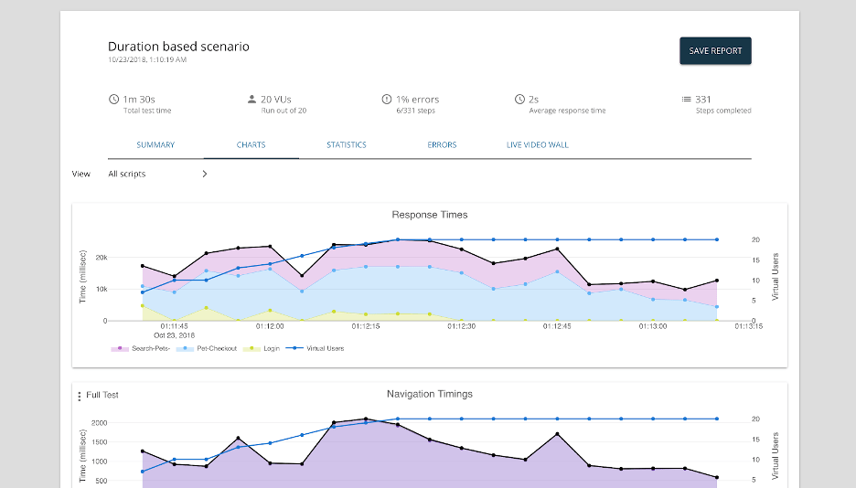Toggle Pet-Checkout series in chart legend
The image size is (856, 488).
(x=207, y=348)
